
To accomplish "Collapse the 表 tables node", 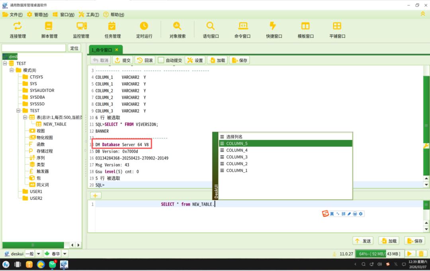I will pyautogui.click(x=25, y=117).
